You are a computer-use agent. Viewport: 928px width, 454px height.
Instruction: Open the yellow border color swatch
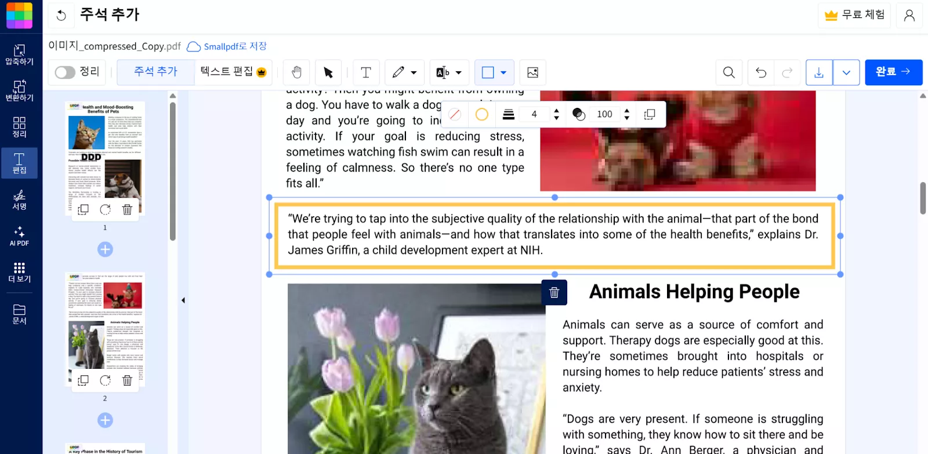pyautogui.click(x=481, y=114)
